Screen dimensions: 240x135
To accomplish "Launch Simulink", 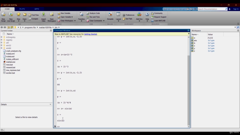I will 110,16.
